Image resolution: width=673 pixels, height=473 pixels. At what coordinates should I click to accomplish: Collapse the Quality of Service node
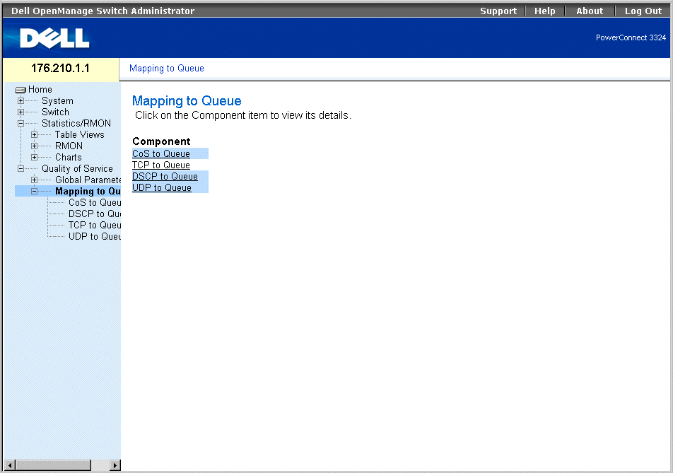[x=21, y=169]
